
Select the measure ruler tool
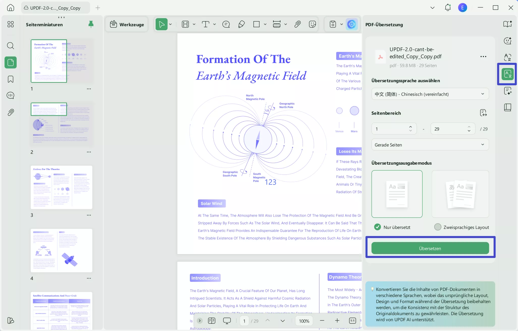coord(277,24)
